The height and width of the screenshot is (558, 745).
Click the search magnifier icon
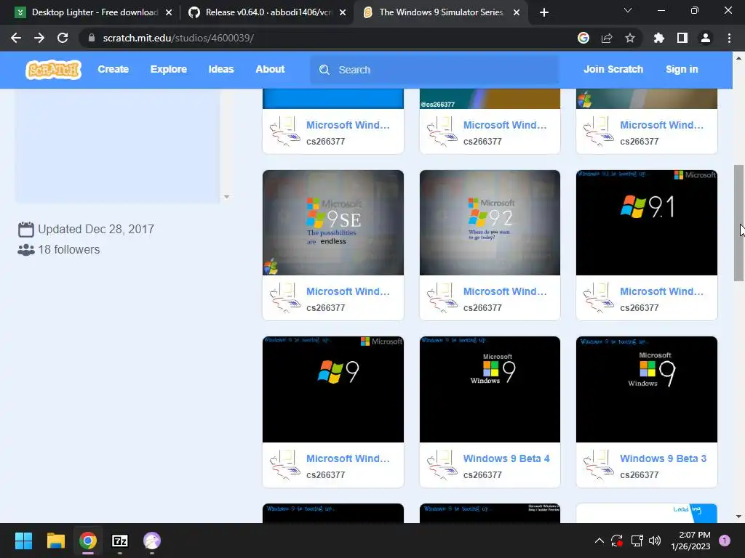click(324, 70)
